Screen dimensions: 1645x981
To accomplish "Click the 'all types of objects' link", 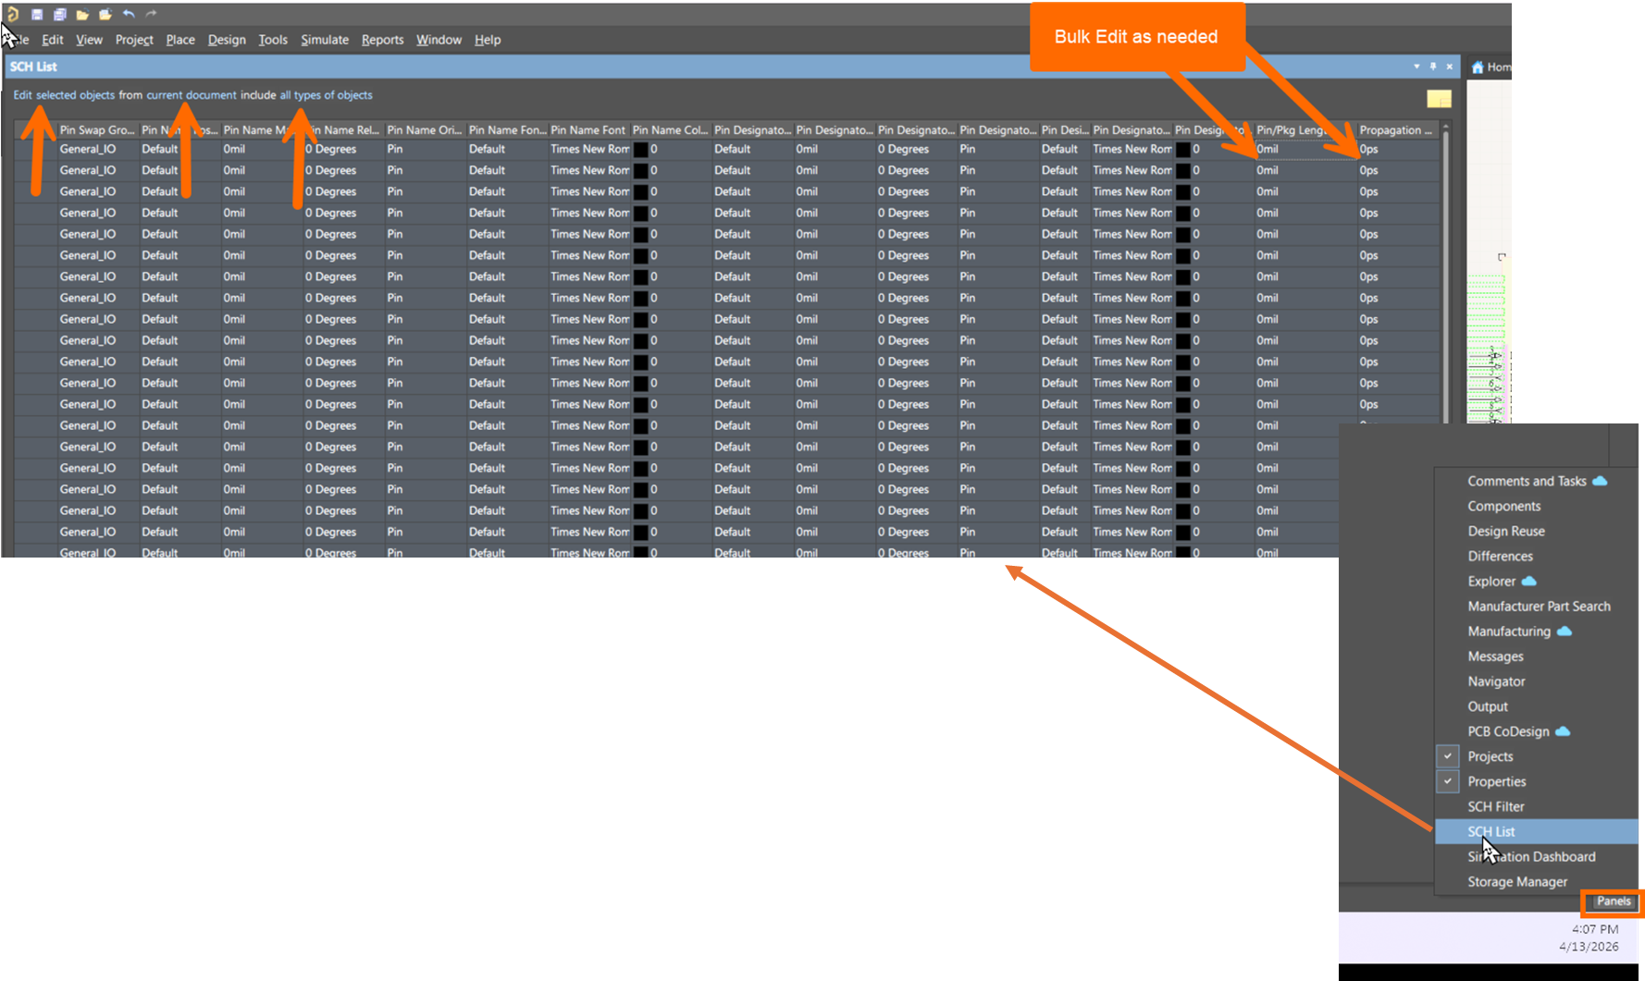I will point(327,95).
